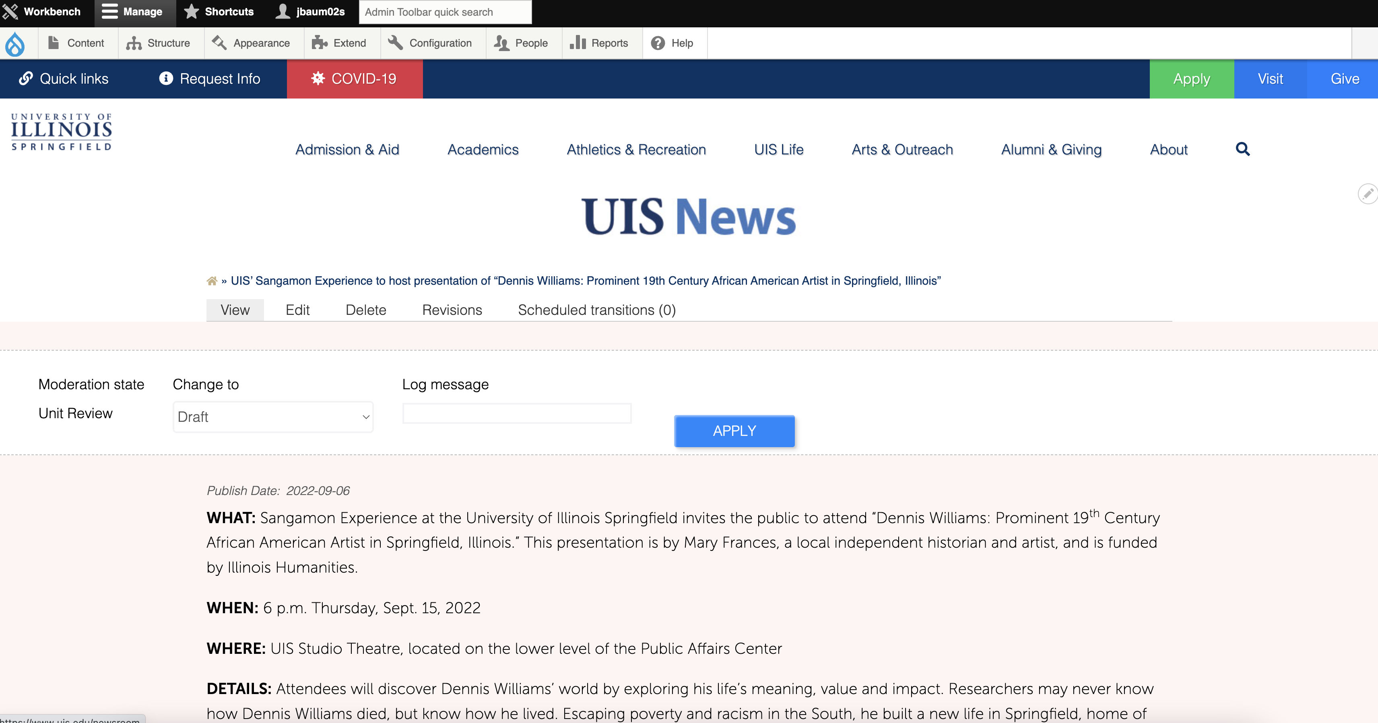The width and height of the screenshot is (1378, 723).
Task: Open the Arts & Outreach navigation item
Action: click(902, 150)
